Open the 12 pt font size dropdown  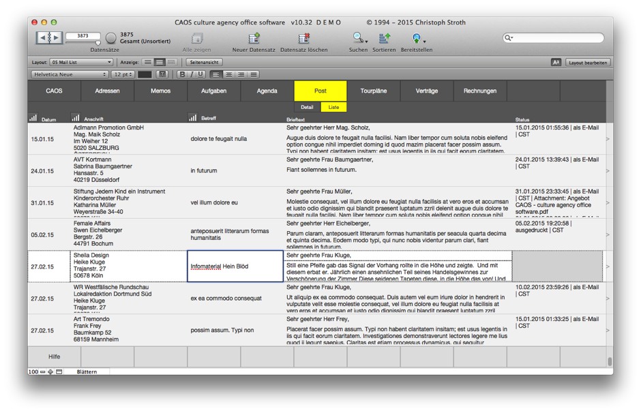point(123,74)
